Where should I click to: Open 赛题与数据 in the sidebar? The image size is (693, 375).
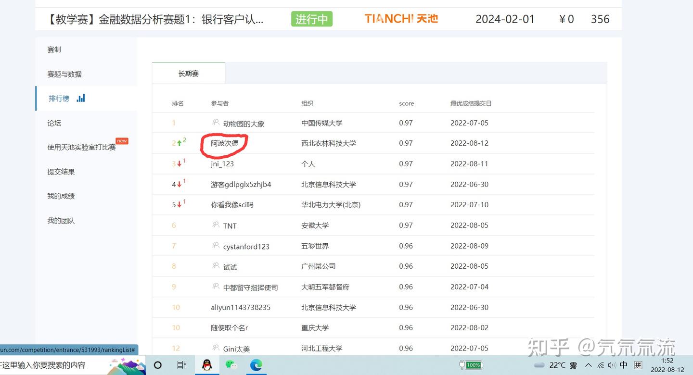[64, 74]
